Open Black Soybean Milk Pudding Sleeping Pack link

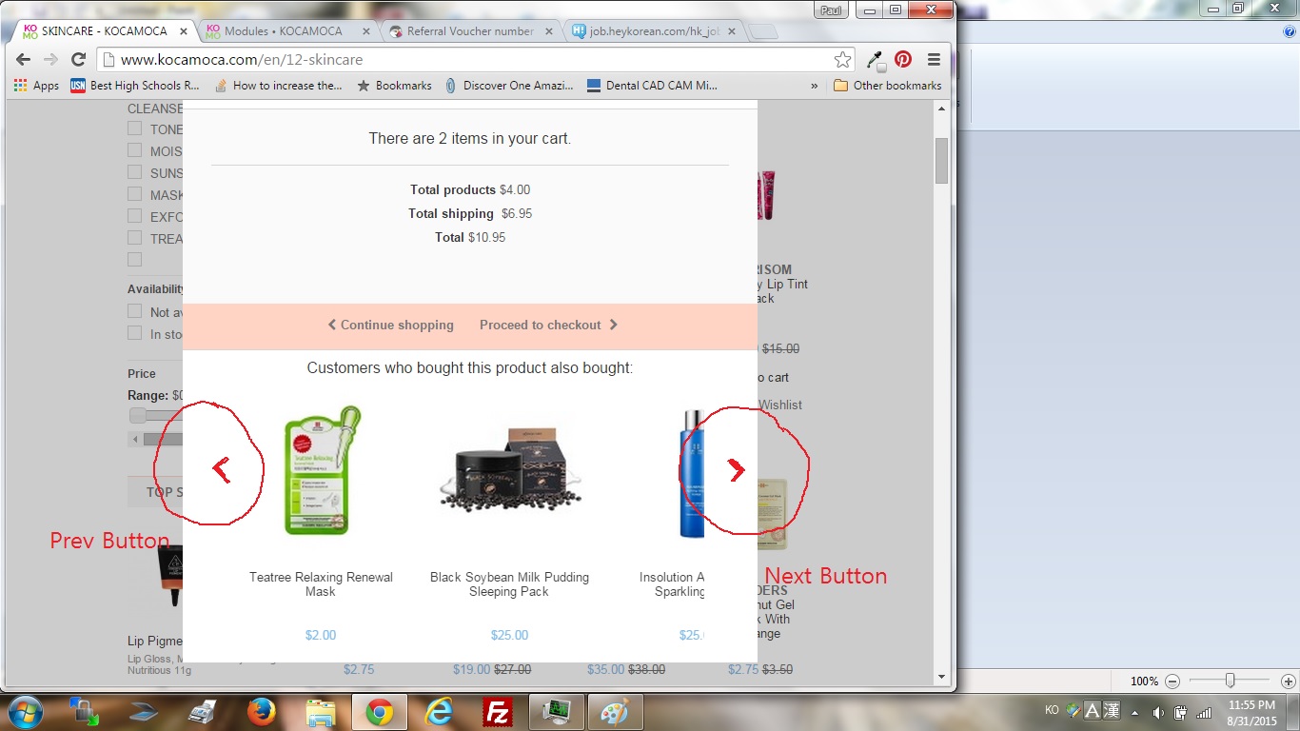509,584
